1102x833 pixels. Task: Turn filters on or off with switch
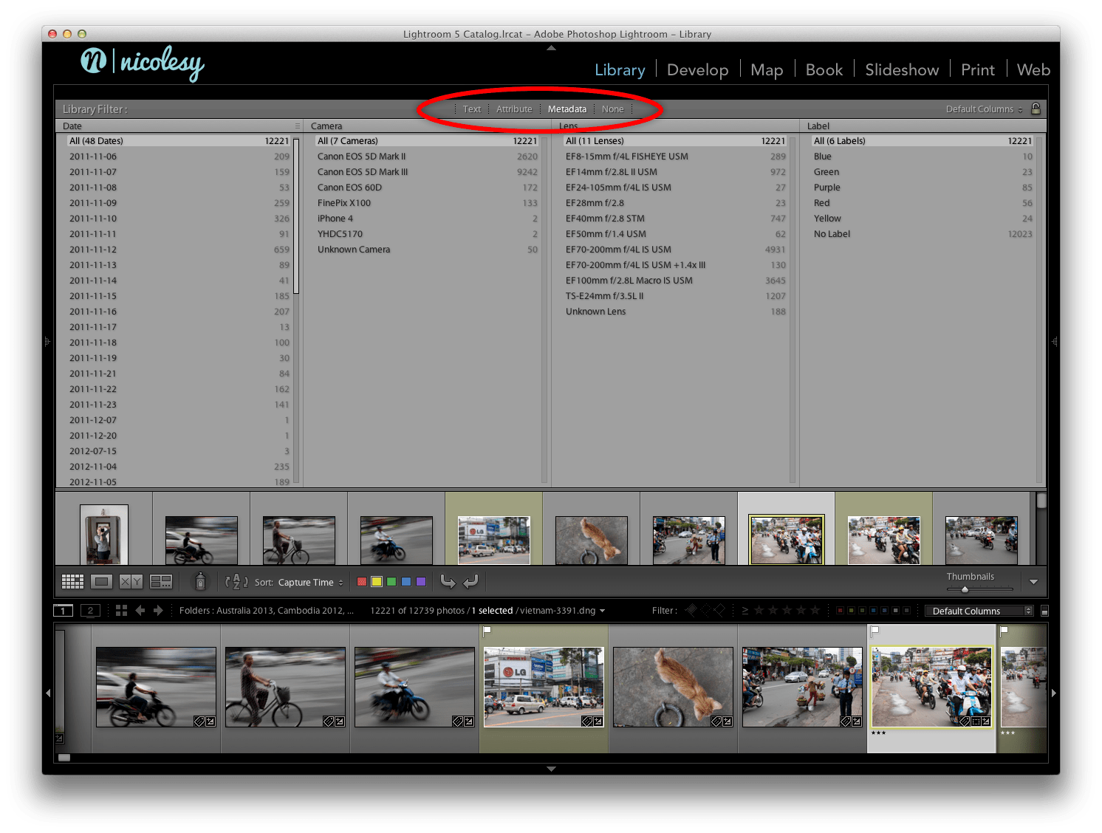[1044, 611]
